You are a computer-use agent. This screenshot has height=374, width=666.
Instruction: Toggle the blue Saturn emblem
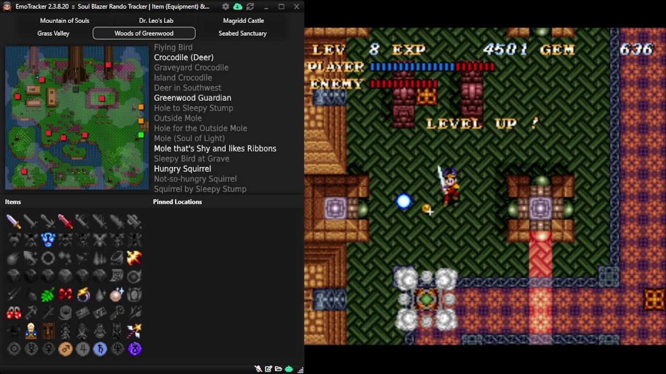click(x=99, y=349)
